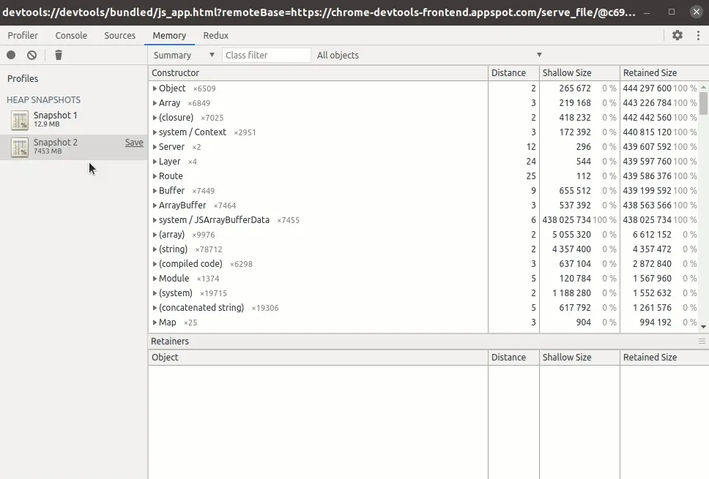The width and height of the screenshot is (709, 479).
Task: Click the trash collect garbage icon
Action: coord(59,55)
